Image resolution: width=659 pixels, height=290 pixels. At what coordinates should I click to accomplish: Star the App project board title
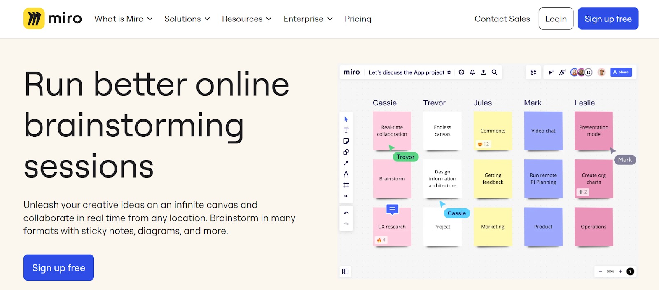[x=449, y=72]
